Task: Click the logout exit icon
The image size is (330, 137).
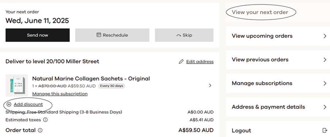Action: [325, 130]
